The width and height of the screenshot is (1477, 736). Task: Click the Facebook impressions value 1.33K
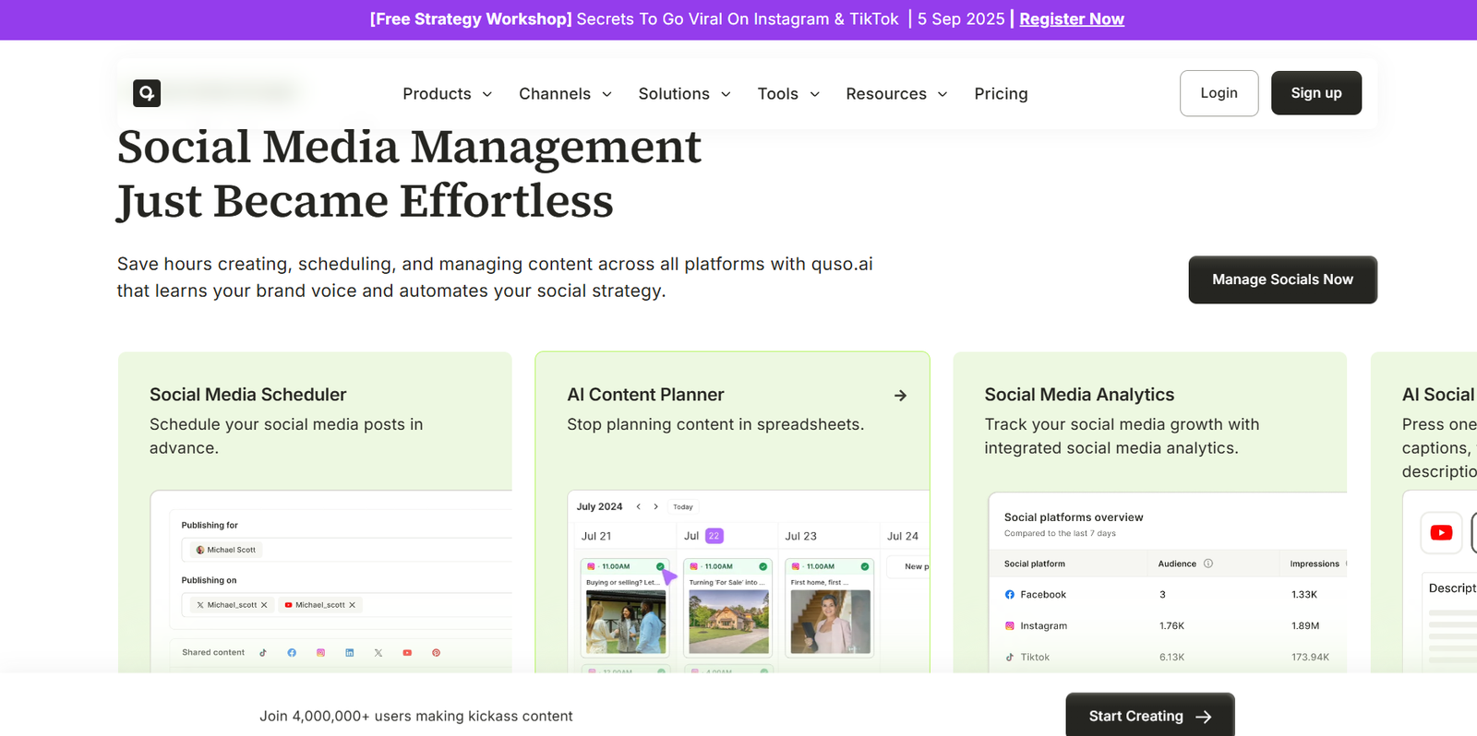(1304, 595)
